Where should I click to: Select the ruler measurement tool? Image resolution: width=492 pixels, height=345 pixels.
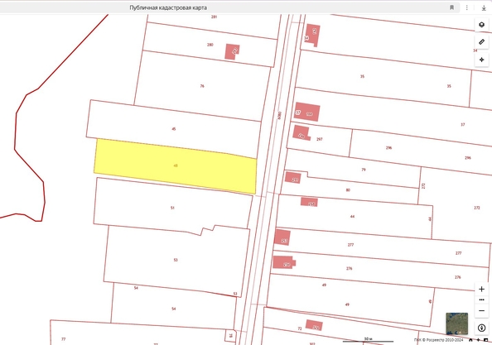click(481, 42)
